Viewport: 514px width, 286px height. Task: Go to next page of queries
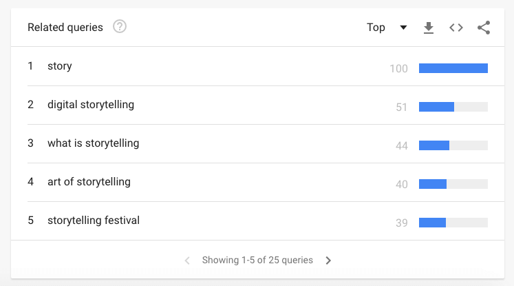click(x=328, y=261)
